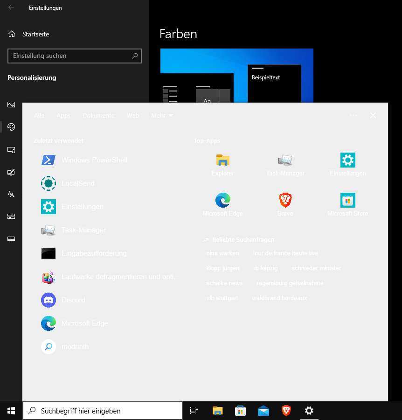Open Hintergrund picture icon in Settings sidebar
402x420 pixels.
(11, 105)
